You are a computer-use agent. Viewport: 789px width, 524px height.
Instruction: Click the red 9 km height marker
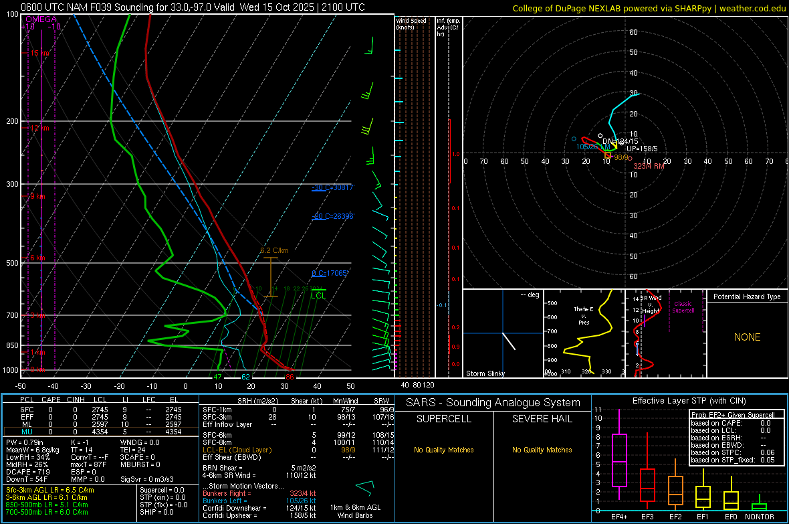coord(37,196)
